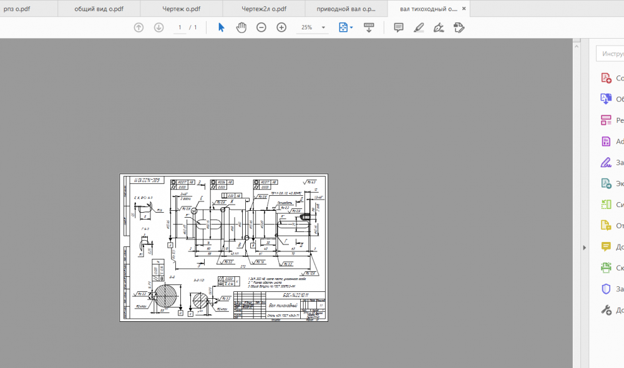Collapse the right tools pane arrow

[585, 248]
